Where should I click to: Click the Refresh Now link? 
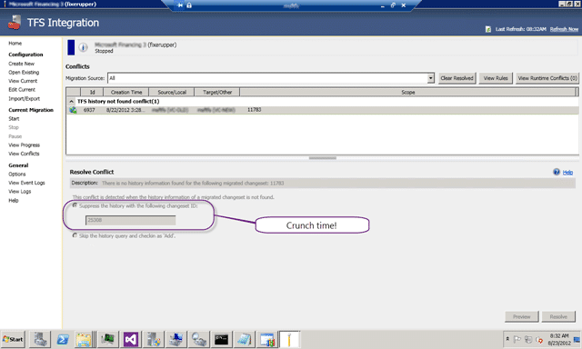[564, 29]
